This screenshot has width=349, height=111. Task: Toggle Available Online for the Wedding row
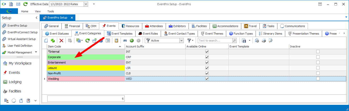tap(207, 79)
